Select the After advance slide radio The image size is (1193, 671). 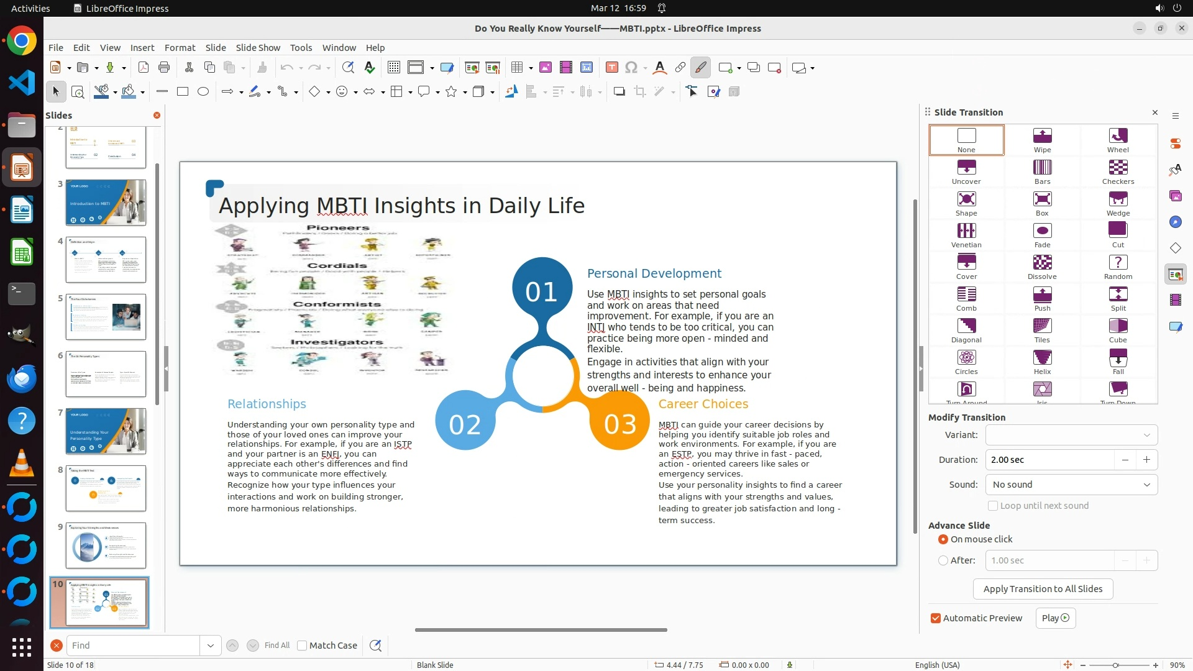click(943, 560)
